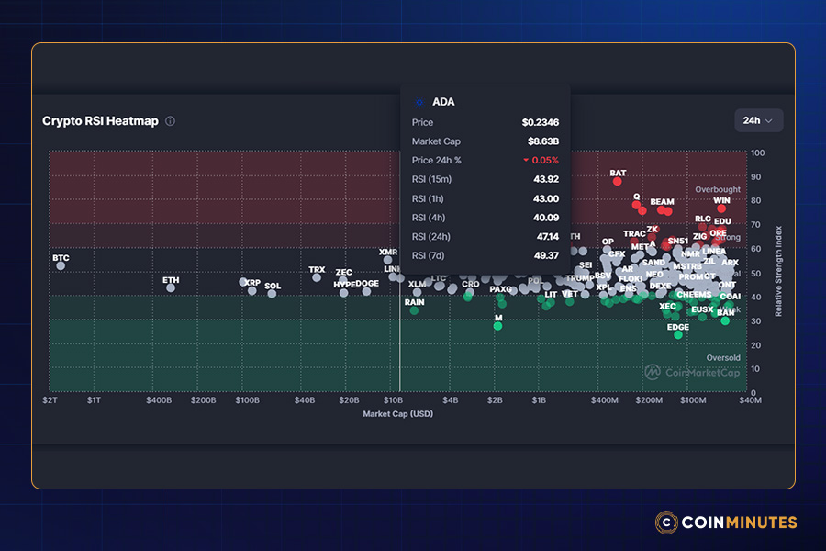826x551 pixels.
Task: Pick the TRX data point
Action: (317, 277)
